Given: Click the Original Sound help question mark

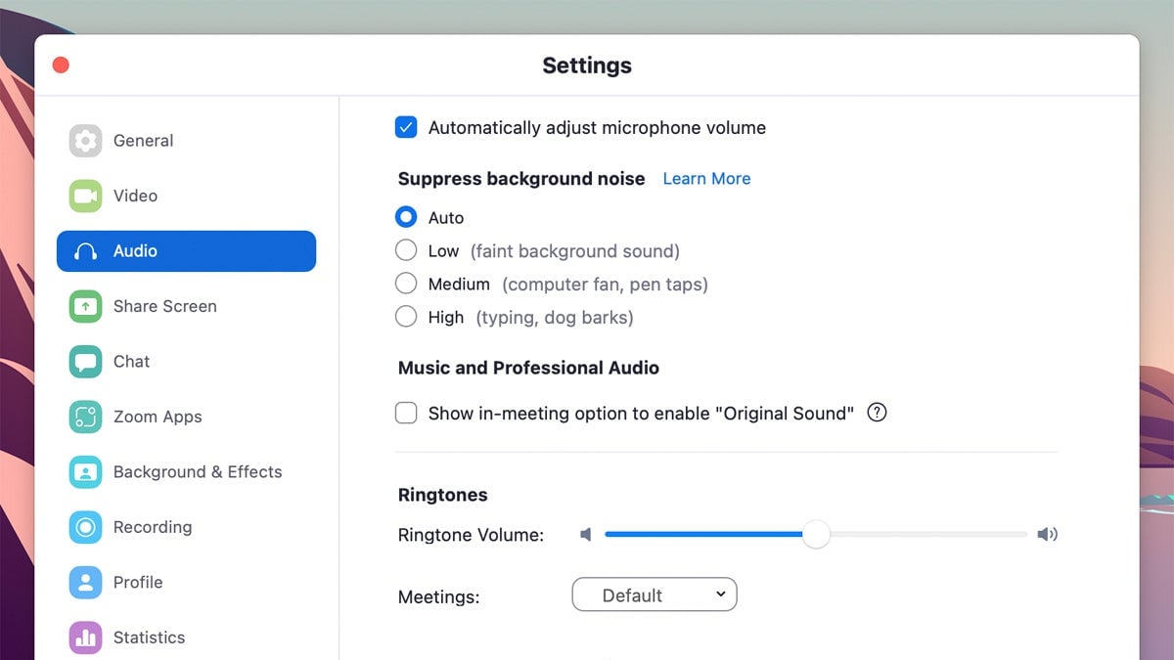Looking at the screenshot, I should (x=877, y=413).
